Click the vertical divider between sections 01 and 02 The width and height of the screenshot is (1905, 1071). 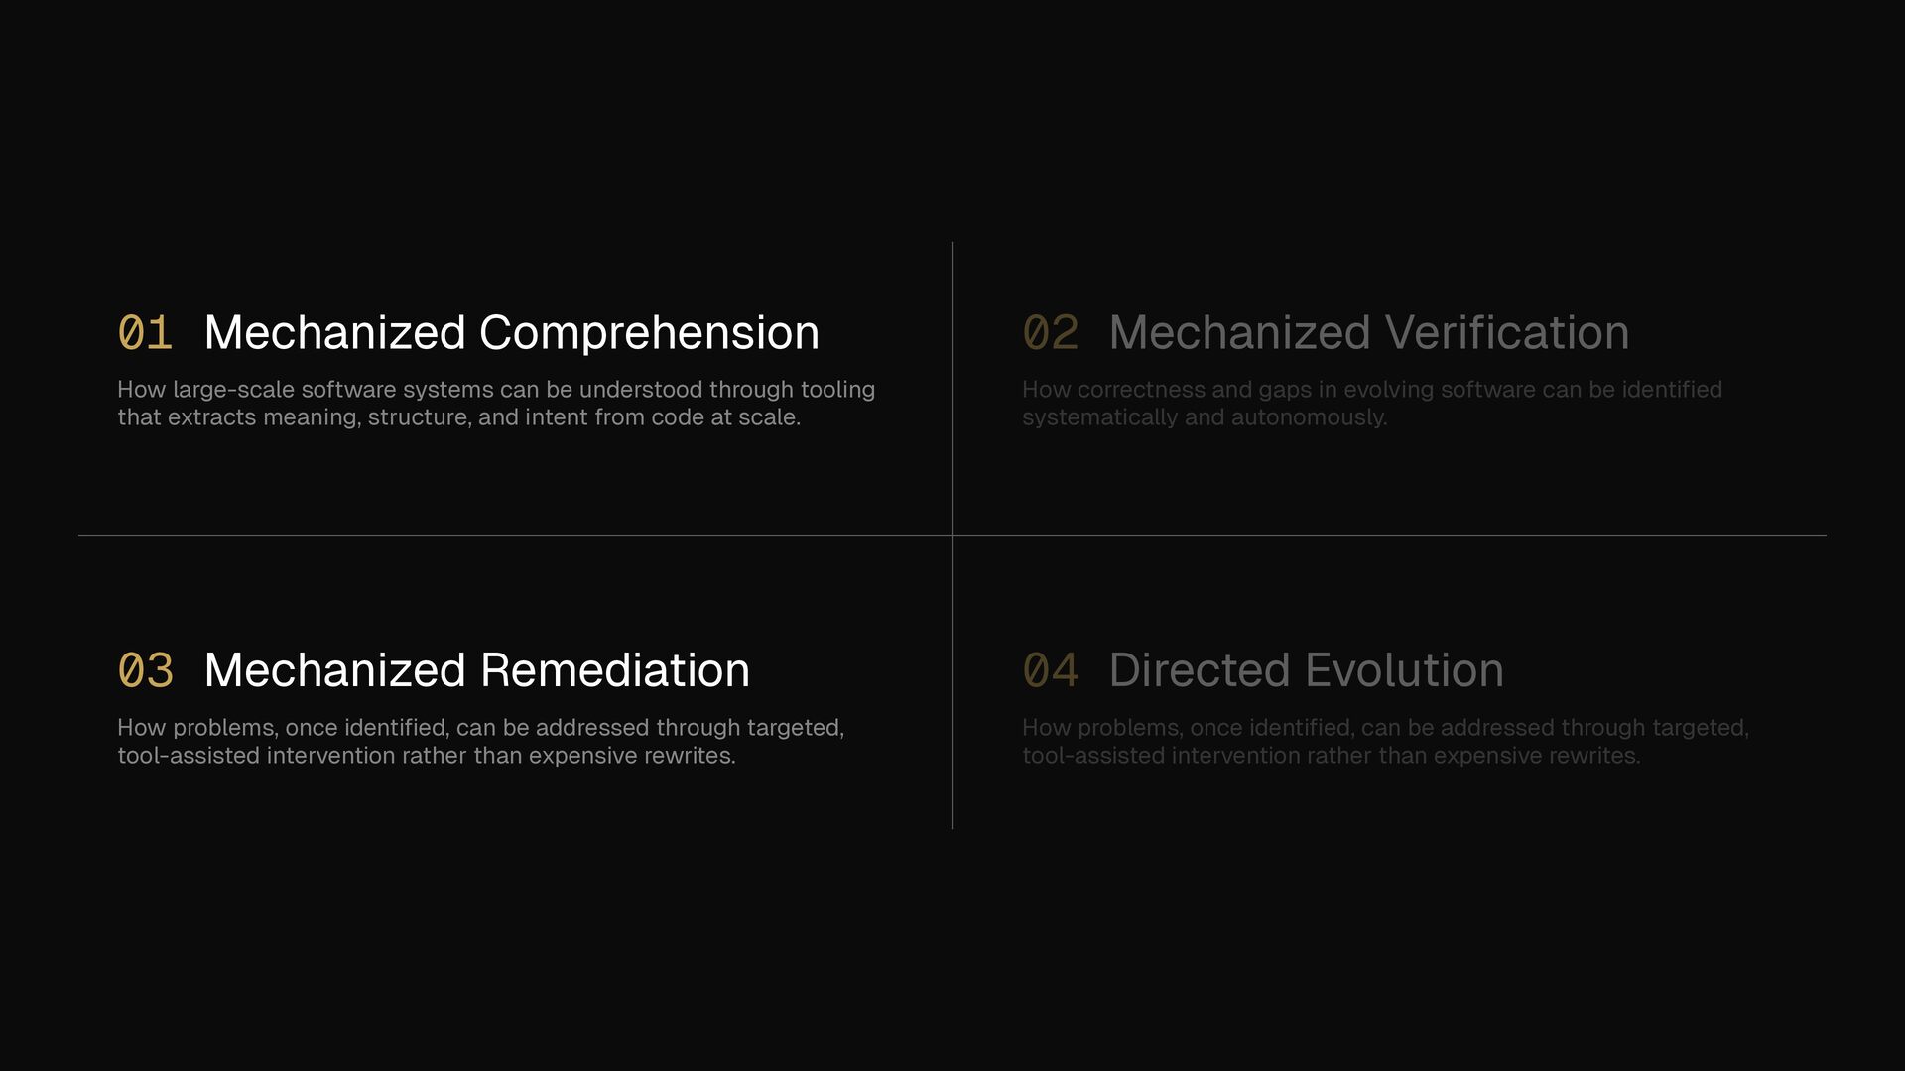(952, 387)
